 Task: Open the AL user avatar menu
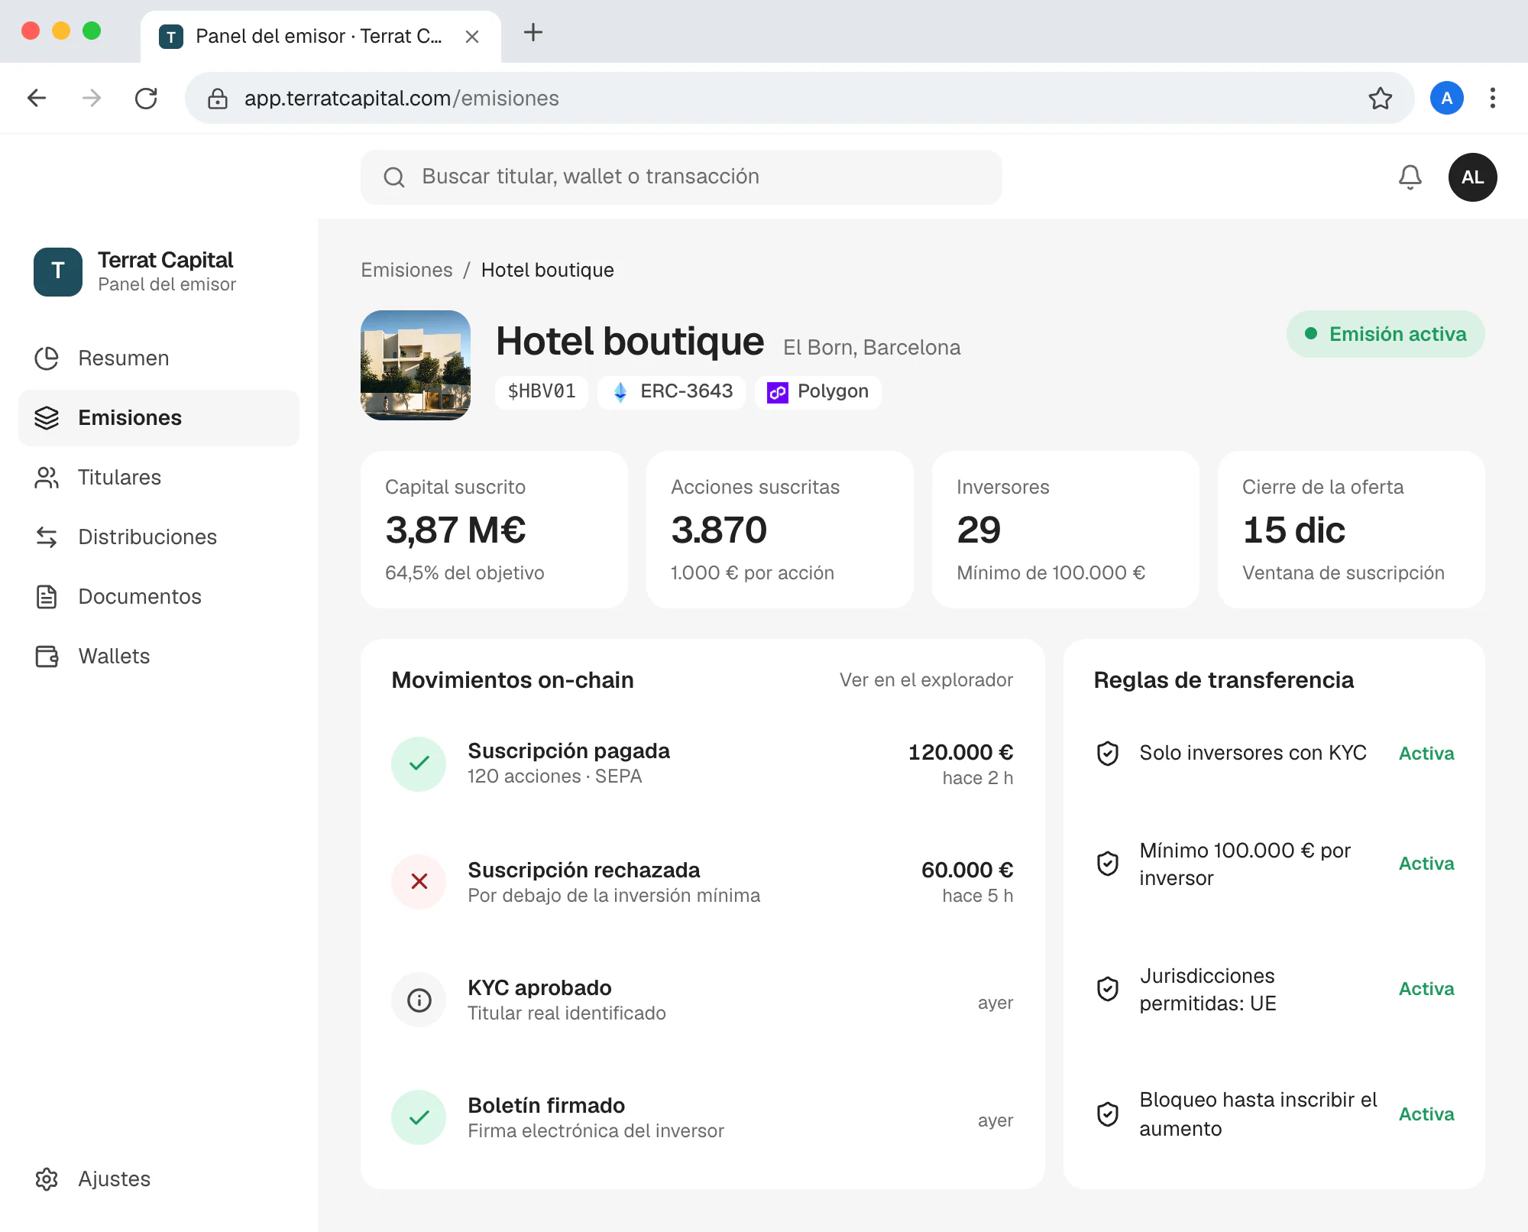coord(1472,177)
